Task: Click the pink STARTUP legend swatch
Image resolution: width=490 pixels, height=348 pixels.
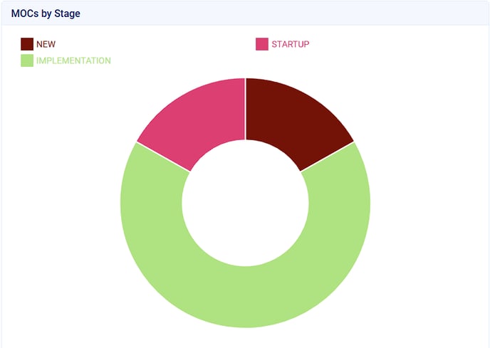Action: (262, 44)
